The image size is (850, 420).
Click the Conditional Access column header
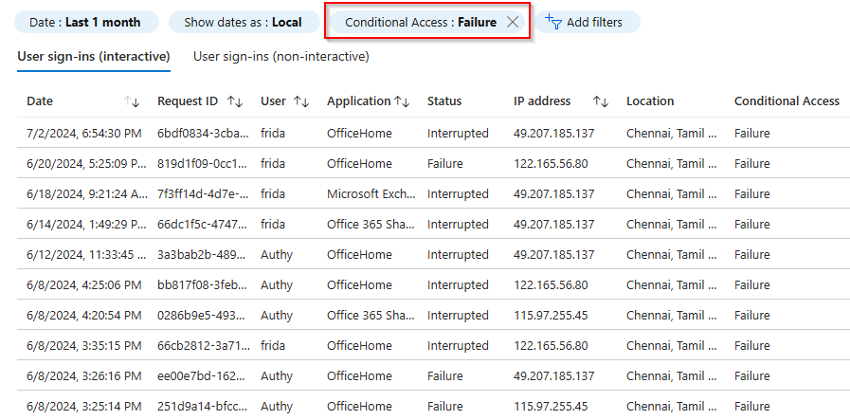point(787,101)
